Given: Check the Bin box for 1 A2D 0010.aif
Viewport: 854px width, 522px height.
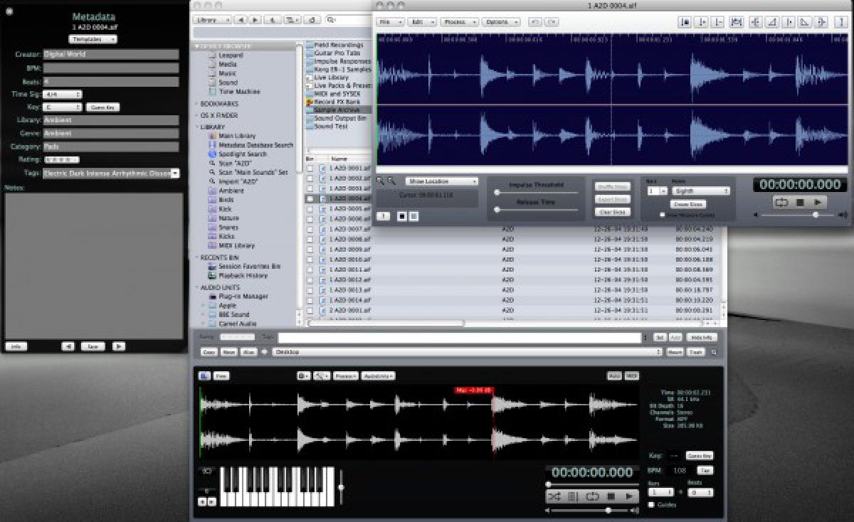Looking at the screenshot, I should (x=310, y=260).
